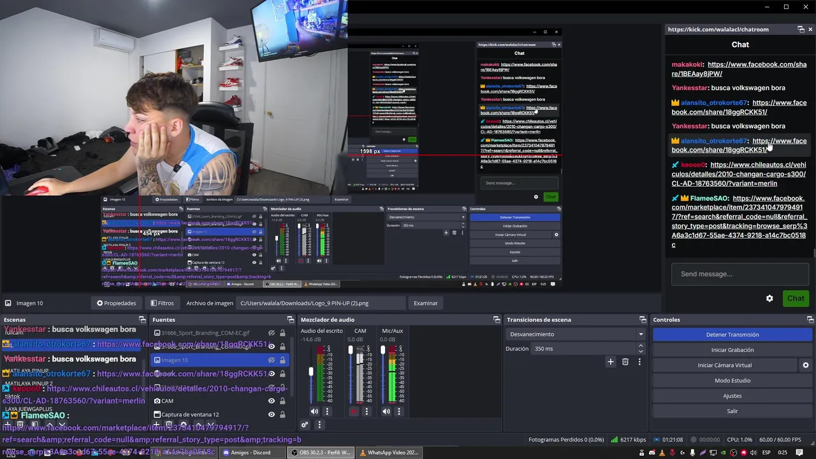Open chat settings gear icon
816x459 pixels.
click(x=769, y=298)
